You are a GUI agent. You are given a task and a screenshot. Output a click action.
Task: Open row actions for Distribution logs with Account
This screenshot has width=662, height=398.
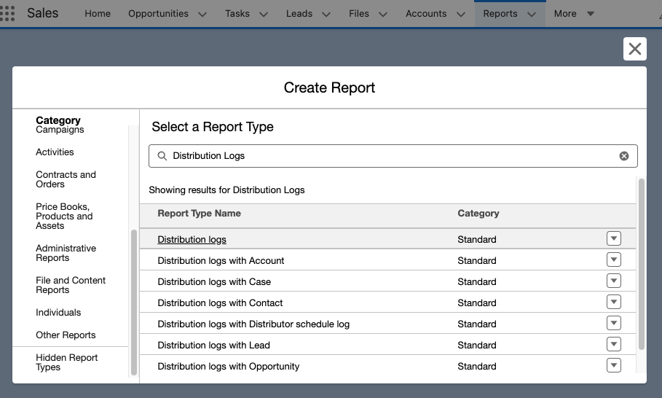tap(613, 260)
